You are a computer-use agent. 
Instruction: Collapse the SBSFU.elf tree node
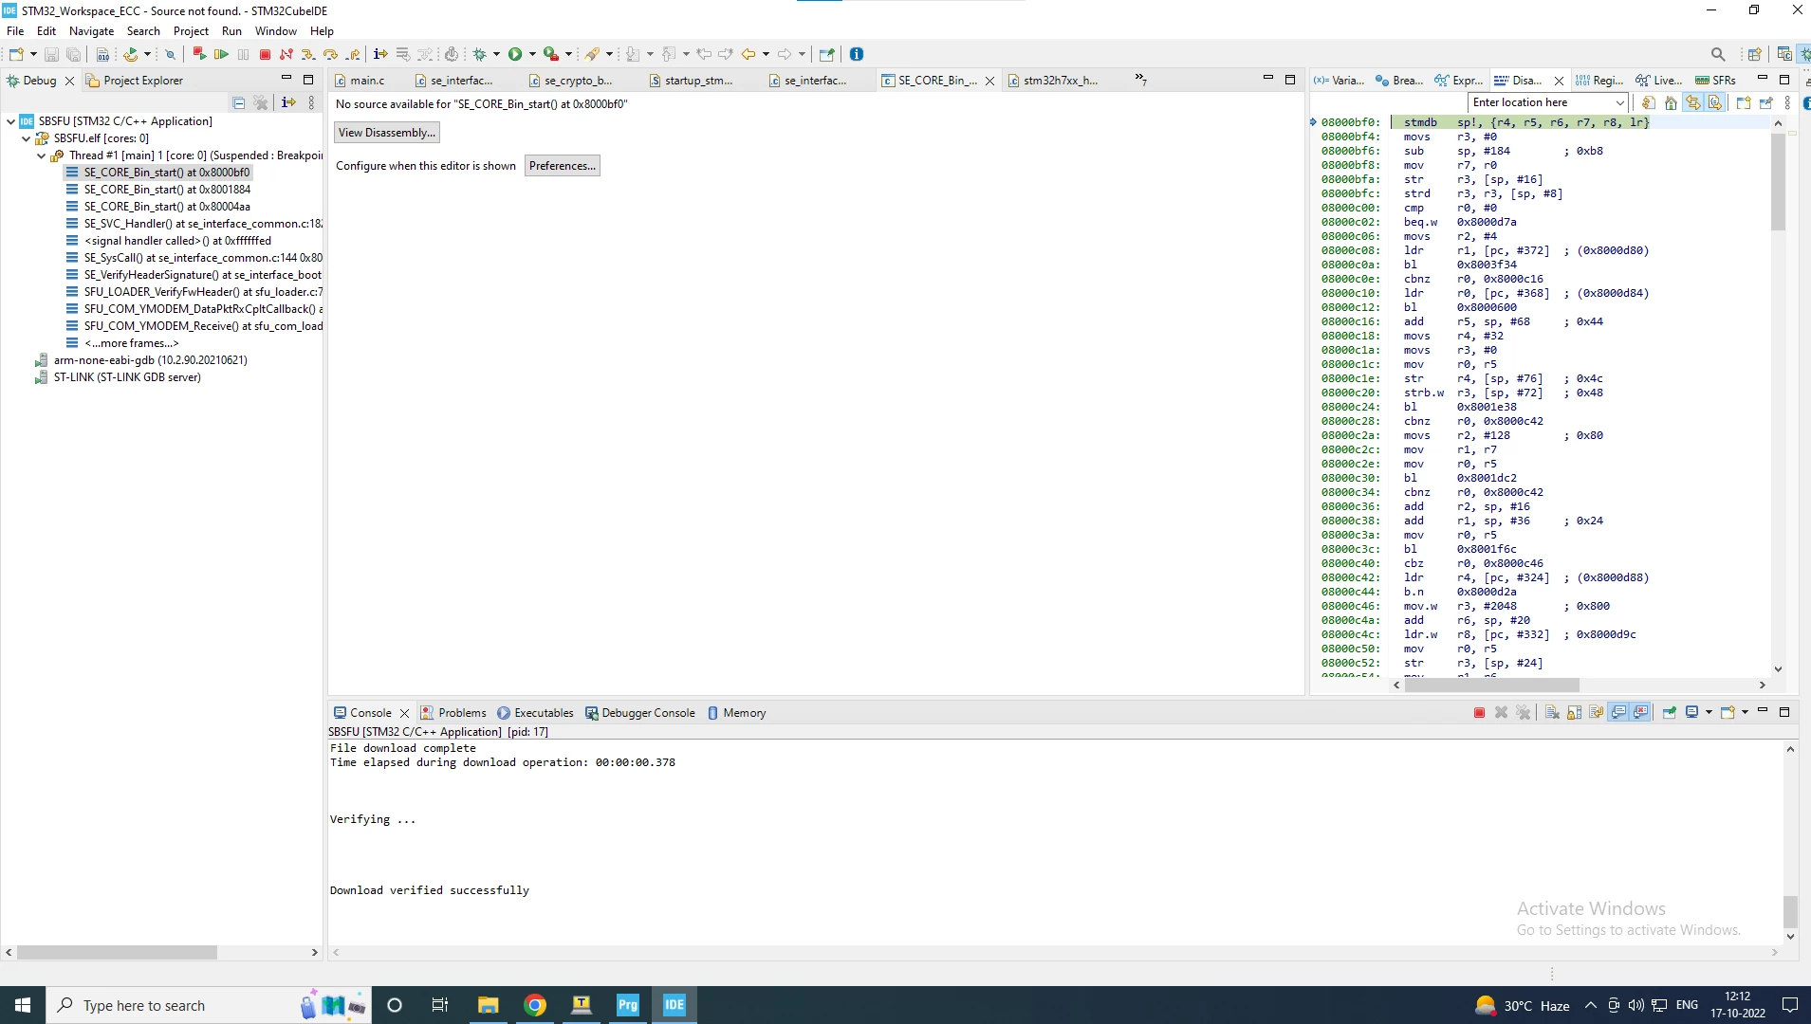(27, 138)
